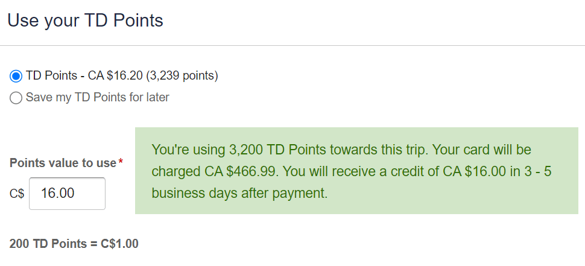Click the C$ currency prefix beside the input

(17, 194)
